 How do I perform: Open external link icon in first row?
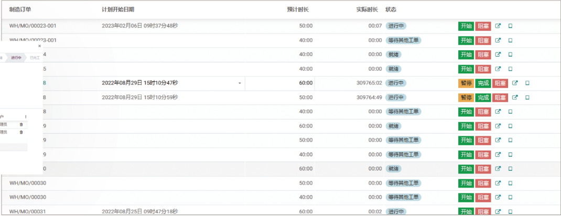point(498,26)
